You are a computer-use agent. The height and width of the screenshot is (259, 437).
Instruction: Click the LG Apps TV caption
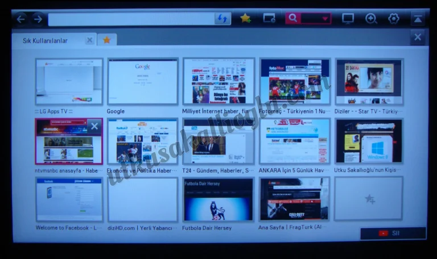pyautogui.click(x=54, y=111)
